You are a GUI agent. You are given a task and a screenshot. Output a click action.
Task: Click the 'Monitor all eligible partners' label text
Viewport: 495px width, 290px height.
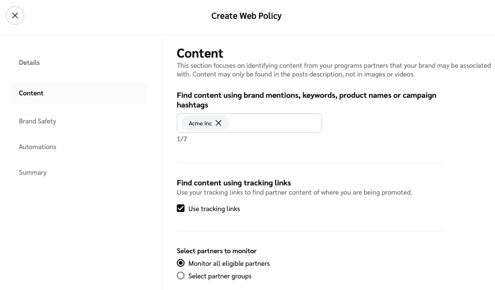[229, 263]
